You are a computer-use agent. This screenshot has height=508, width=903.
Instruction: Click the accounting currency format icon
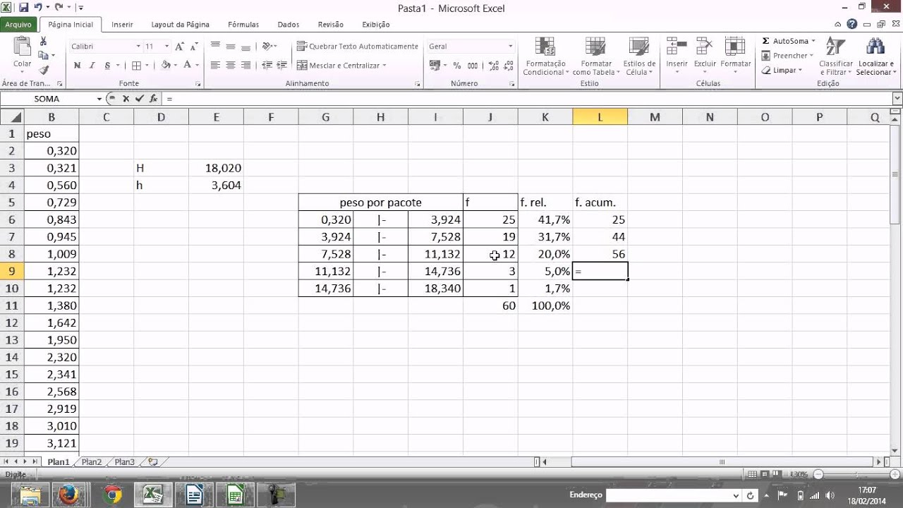pyautogui.click(x=435, y=65)
